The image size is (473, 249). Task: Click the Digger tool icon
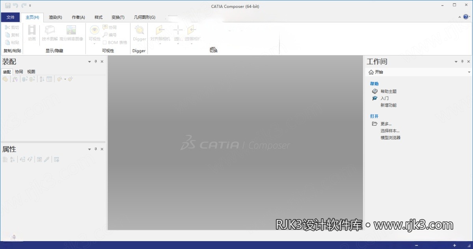click(x=140, y=30)
